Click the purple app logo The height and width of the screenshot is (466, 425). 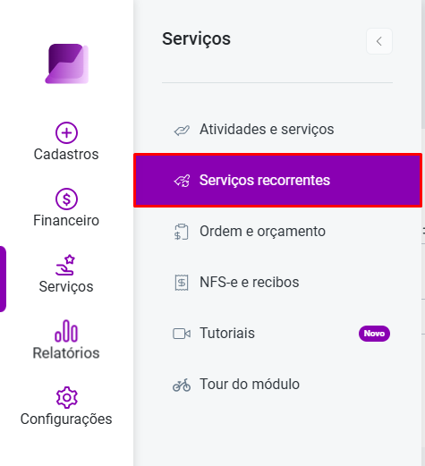point(66,64)
